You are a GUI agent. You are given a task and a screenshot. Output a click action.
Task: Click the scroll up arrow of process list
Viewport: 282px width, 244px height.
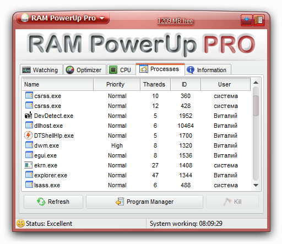point(256,83)
